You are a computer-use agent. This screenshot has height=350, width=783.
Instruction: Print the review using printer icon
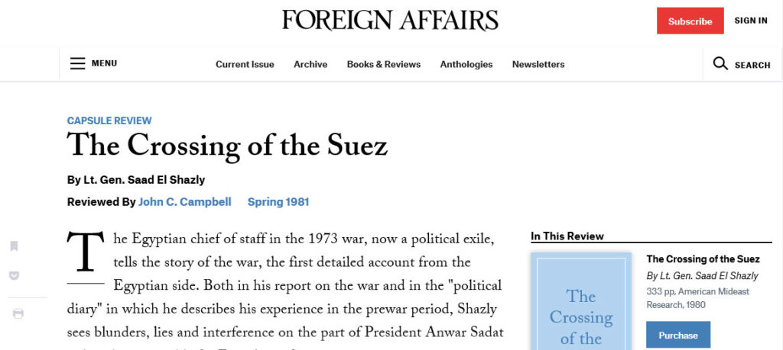[18, 313]
